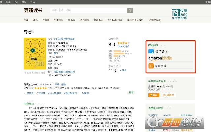Open the 多看阅读 orange icon
This screenshot has width=211, height=132.
[151, 66]
